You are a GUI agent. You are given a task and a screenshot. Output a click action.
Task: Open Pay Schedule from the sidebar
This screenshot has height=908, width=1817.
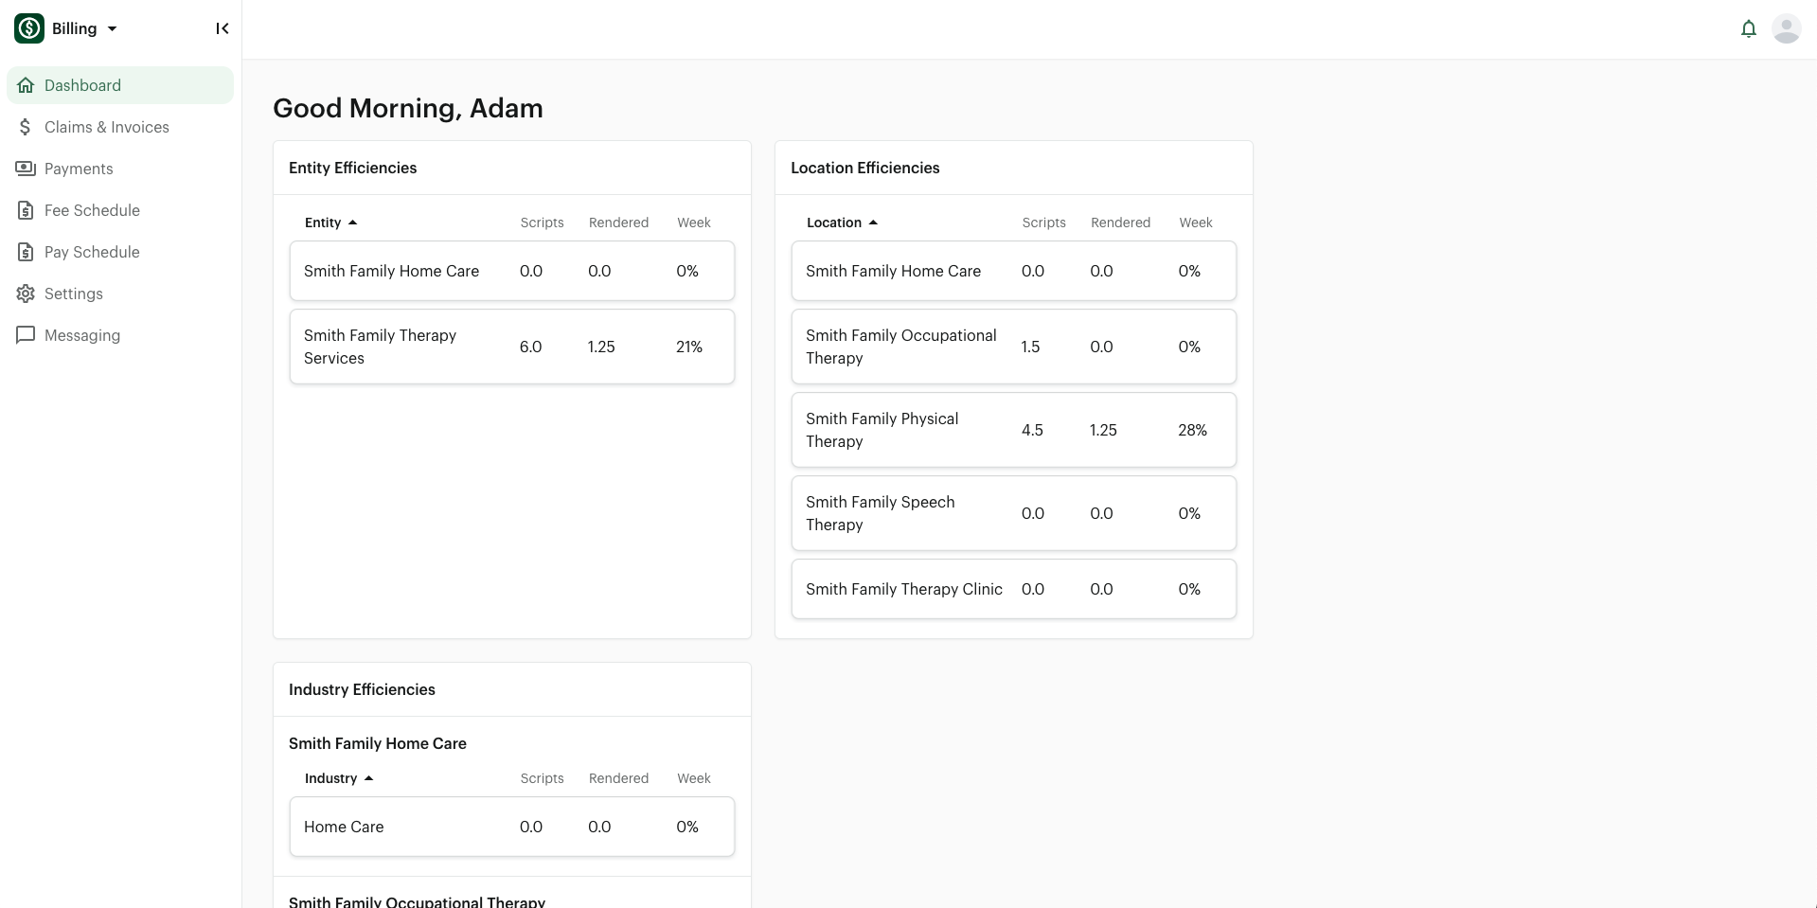coord(92,252)
